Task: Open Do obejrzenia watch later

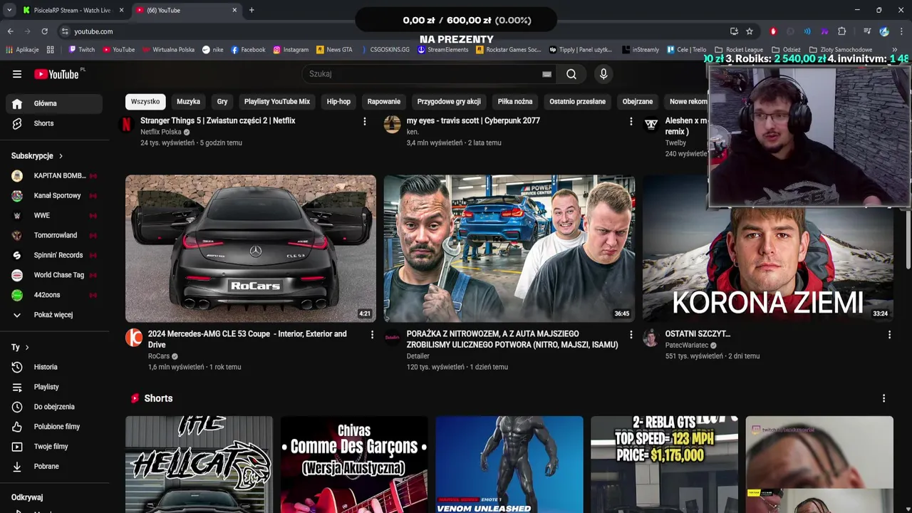Action: (x=54, y=407)
